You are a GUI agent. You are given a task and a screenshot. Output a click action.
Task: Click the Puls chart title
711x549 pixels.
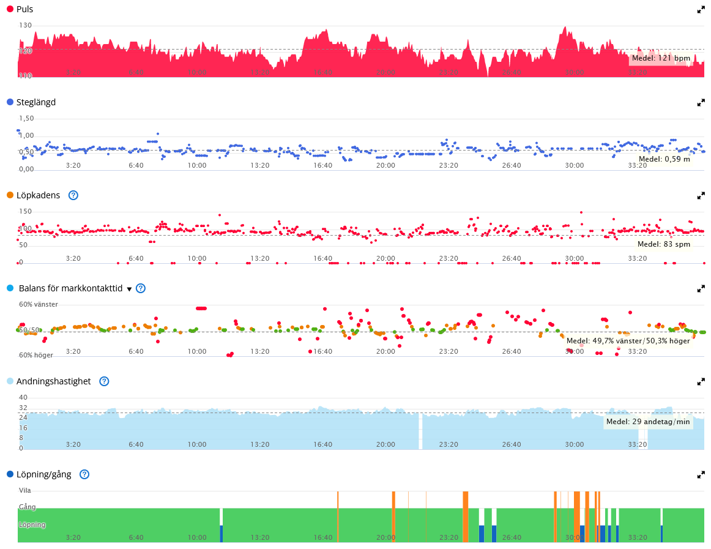click(x=24, y=9)
